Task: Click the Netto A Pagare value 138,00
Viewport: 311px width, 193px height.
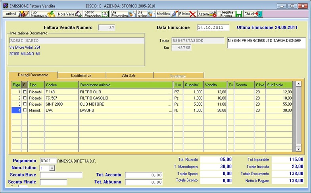Action: (288, 180)
